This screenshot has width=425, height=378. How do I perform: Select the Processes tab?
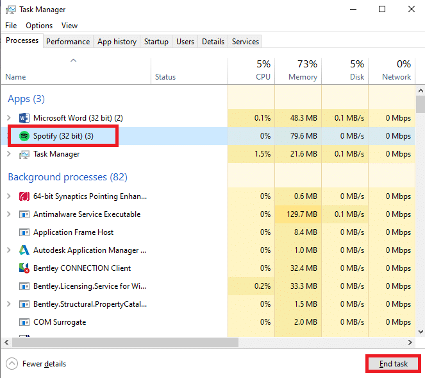pyautogui.click(x=22, y=40)
